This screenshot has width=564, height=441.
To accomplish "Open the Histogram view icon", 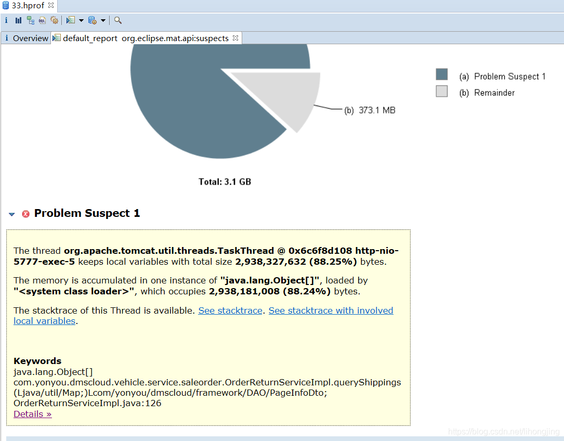I will [x=18, y=20].
